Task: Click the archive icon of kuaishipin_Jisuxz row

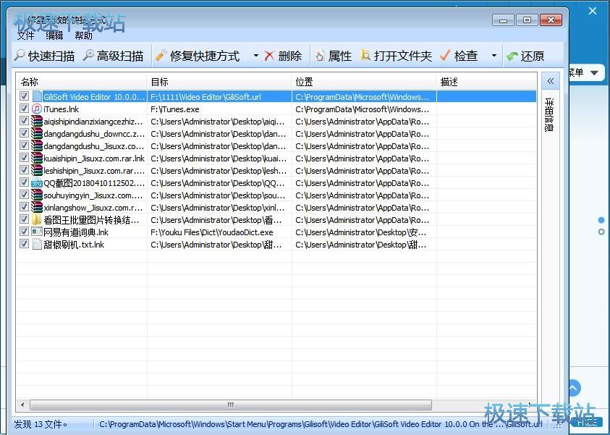Action: (37, 159)
